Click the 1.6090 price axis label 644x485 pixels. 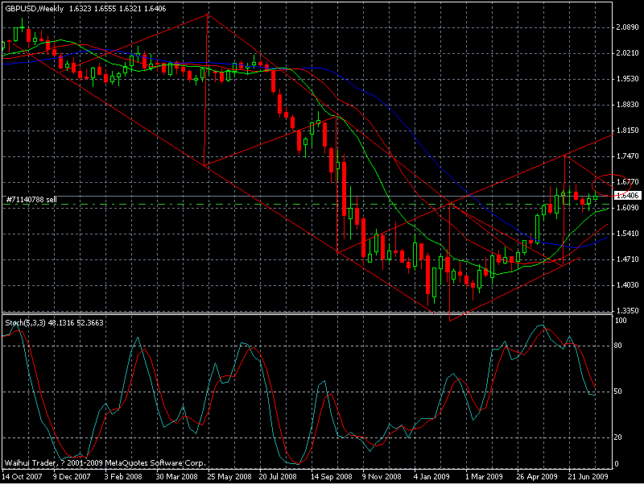(x=628, y=208)
